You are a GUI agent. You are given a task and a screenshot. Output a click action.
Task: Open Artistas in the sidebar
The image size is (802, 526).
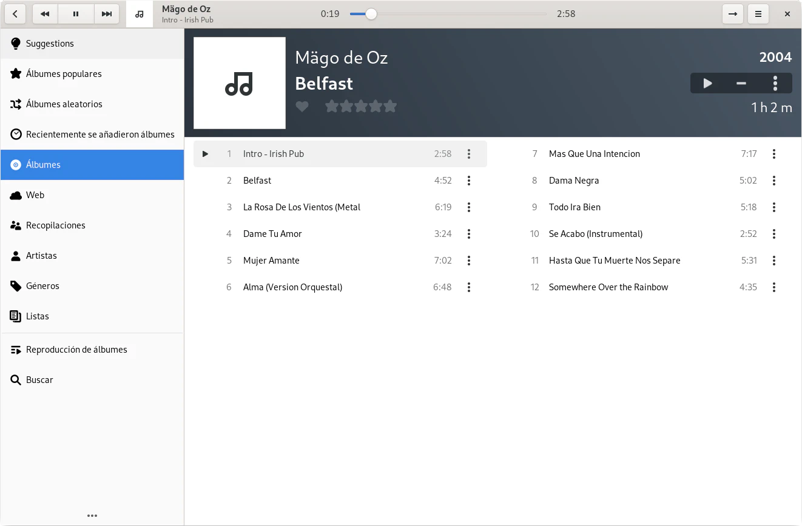coord(41,256)
